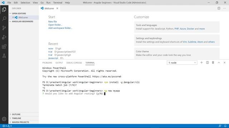Click the 'more' tools and languages link
Viewport: 229px width, 128px height.
coord(202,29)
